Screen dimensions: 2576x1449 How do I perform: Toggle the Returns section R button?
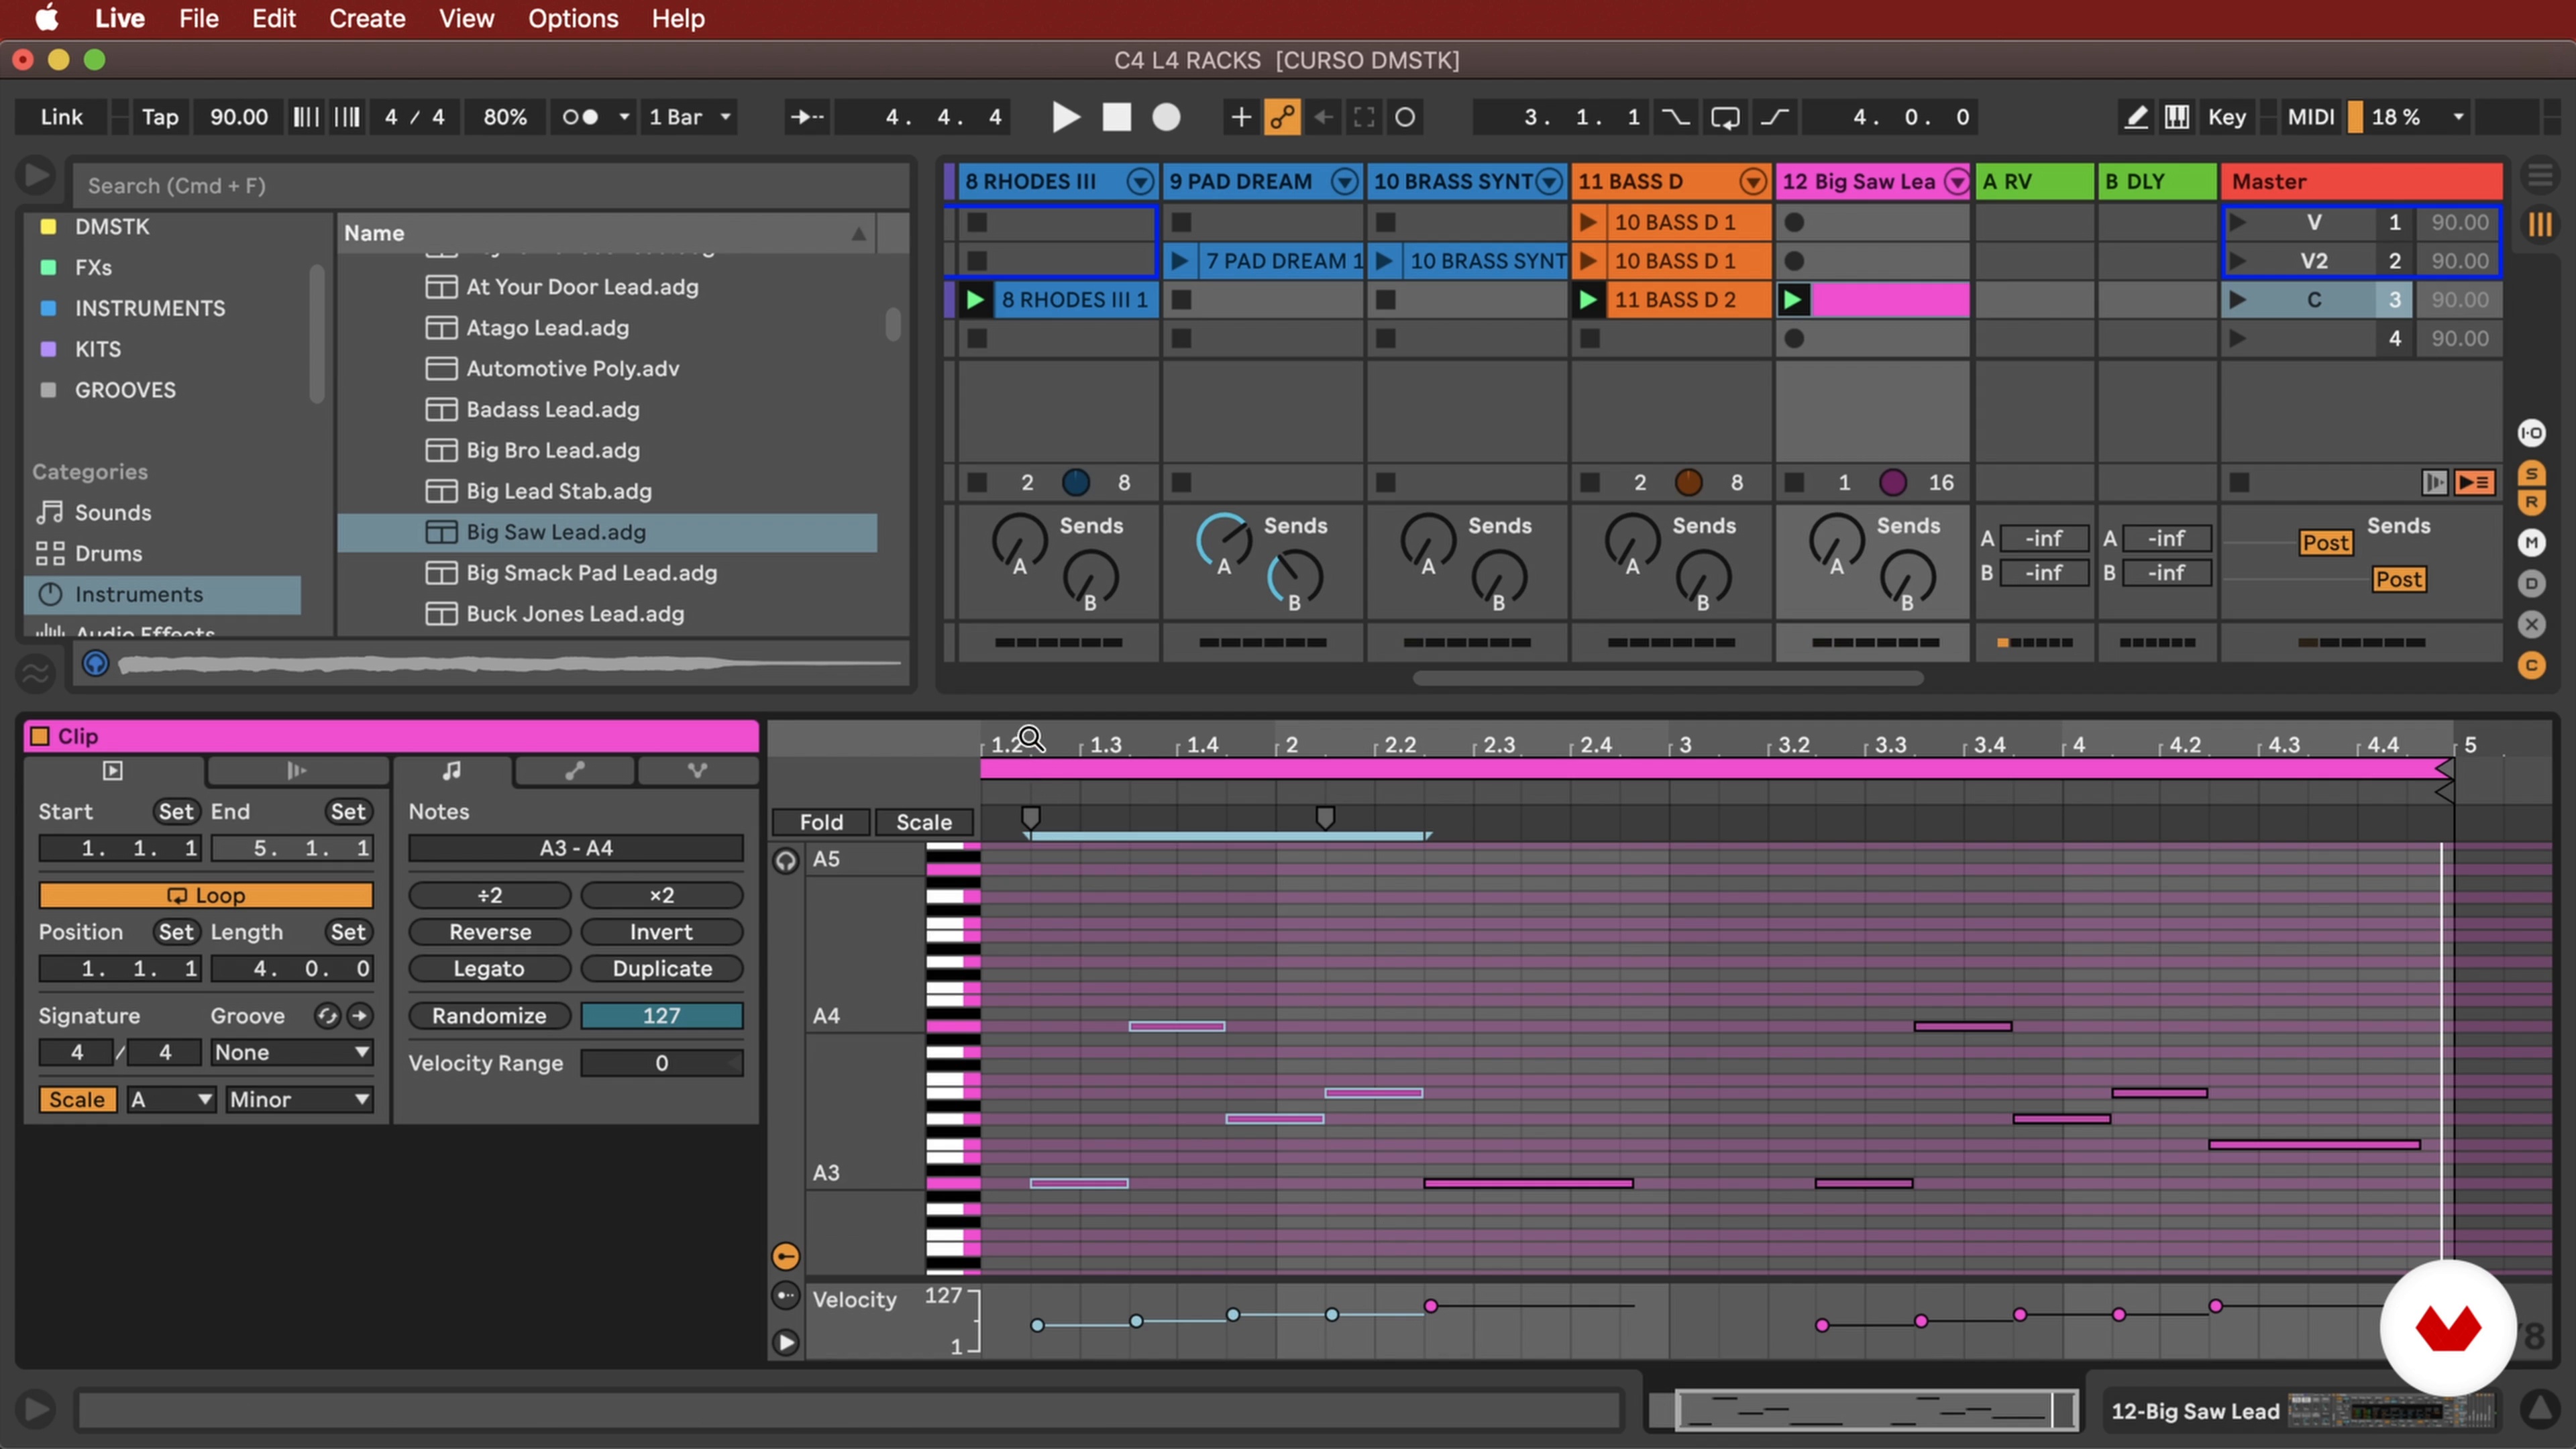[2531, 501]
